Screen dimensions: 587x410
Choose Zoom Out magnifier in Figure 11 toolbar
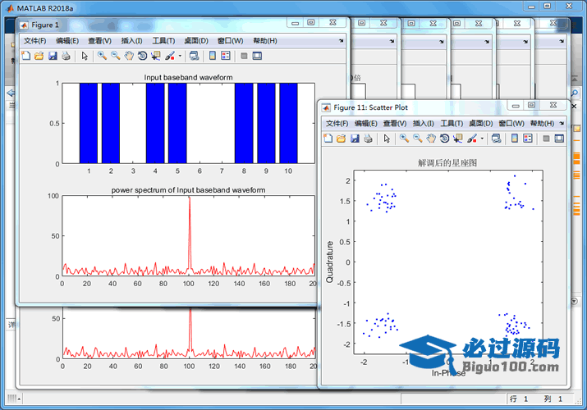[x=418, y=139]
